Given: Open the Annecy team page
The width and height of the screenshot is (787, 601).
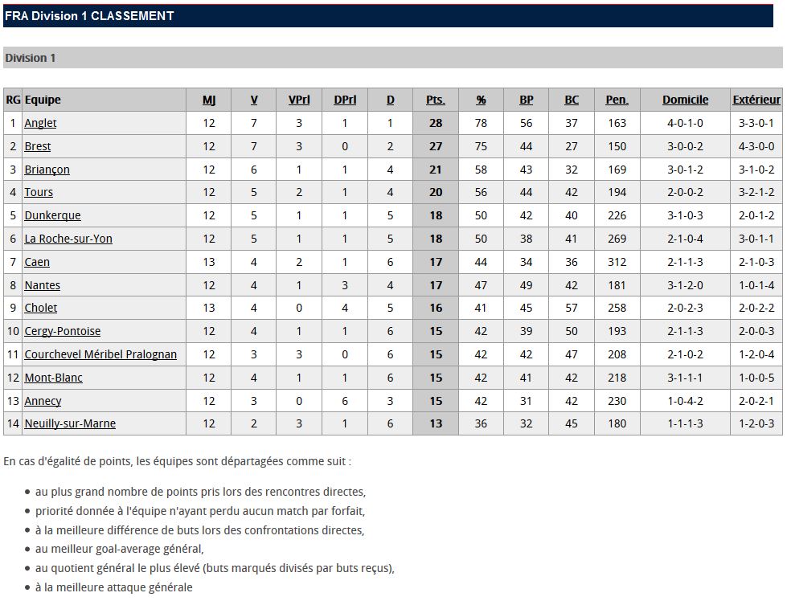Looking at the screenshot, I should click(43, 401).
